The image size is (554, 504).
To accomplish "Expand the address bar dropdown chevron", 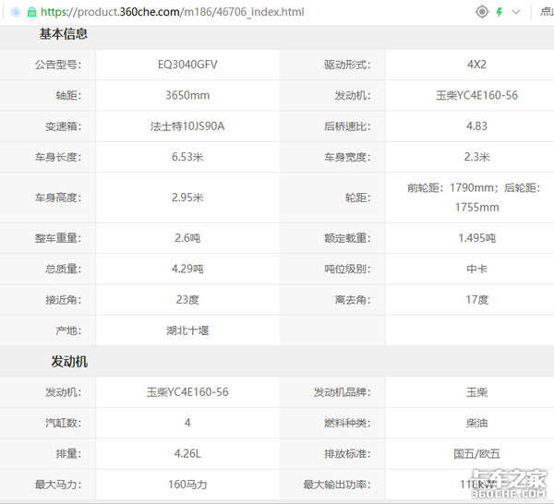I will point(516,12).
